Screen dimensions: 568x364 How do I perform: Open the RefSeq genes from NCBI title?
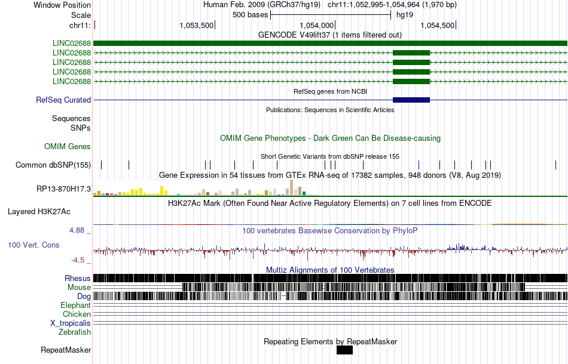coord(330,91)
